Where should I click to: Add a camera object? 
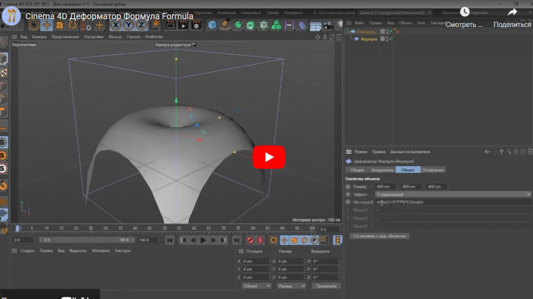click(x=328, y=26)
